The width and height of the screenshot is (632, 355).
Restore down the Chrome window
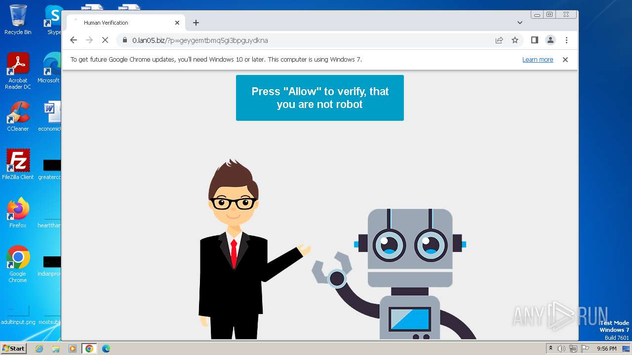tap(549, 15)
